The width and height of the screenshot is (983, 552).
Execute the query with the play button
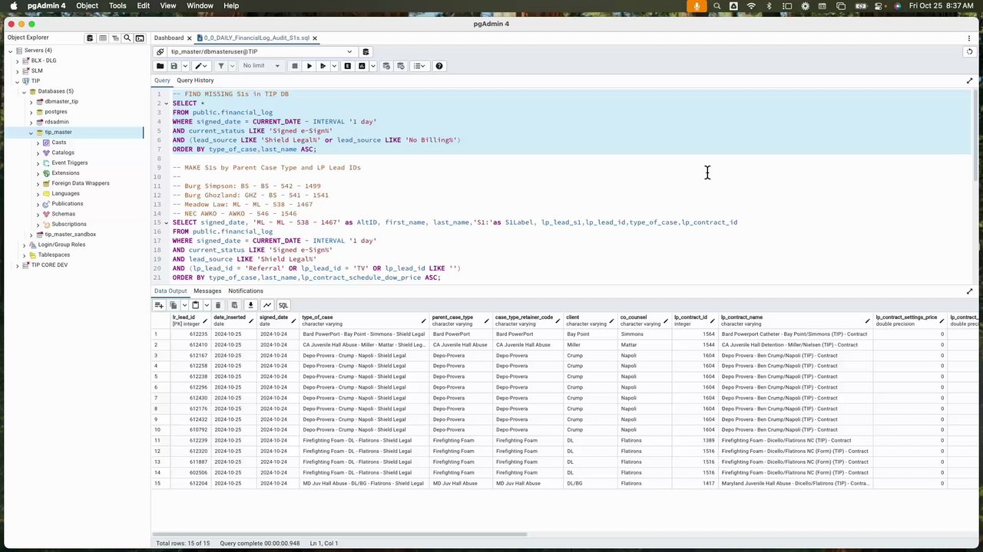click(x=309, y=66)
